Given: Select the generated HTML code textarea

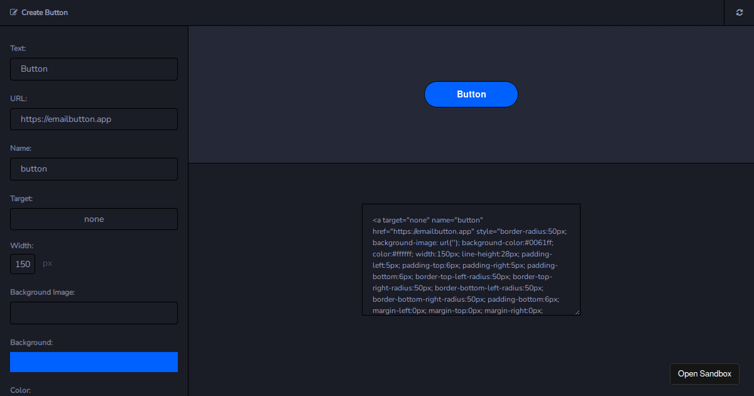Looking at the screenshot, I should (x=471, y=259).
